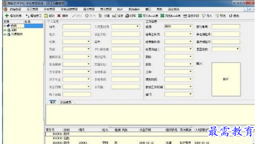Click the Print (打印) printer icon
The width and height of the screenshot is (257, 144).
pos(127,16)
